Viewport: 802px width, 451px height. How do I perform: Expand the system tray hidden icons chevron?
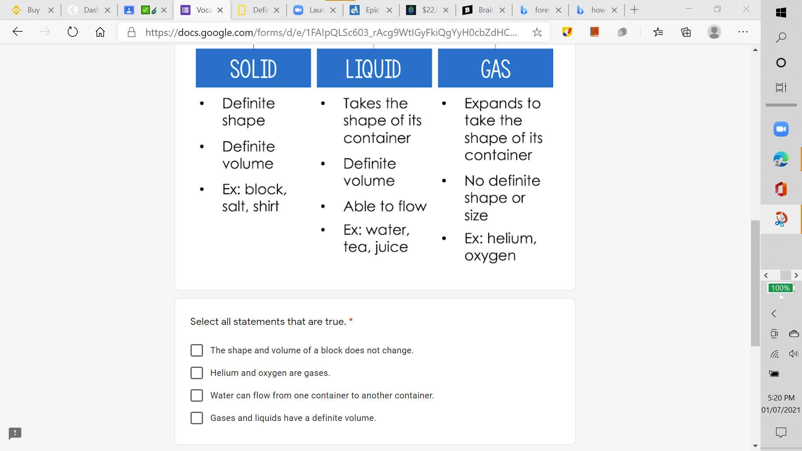tap(774, 314)
